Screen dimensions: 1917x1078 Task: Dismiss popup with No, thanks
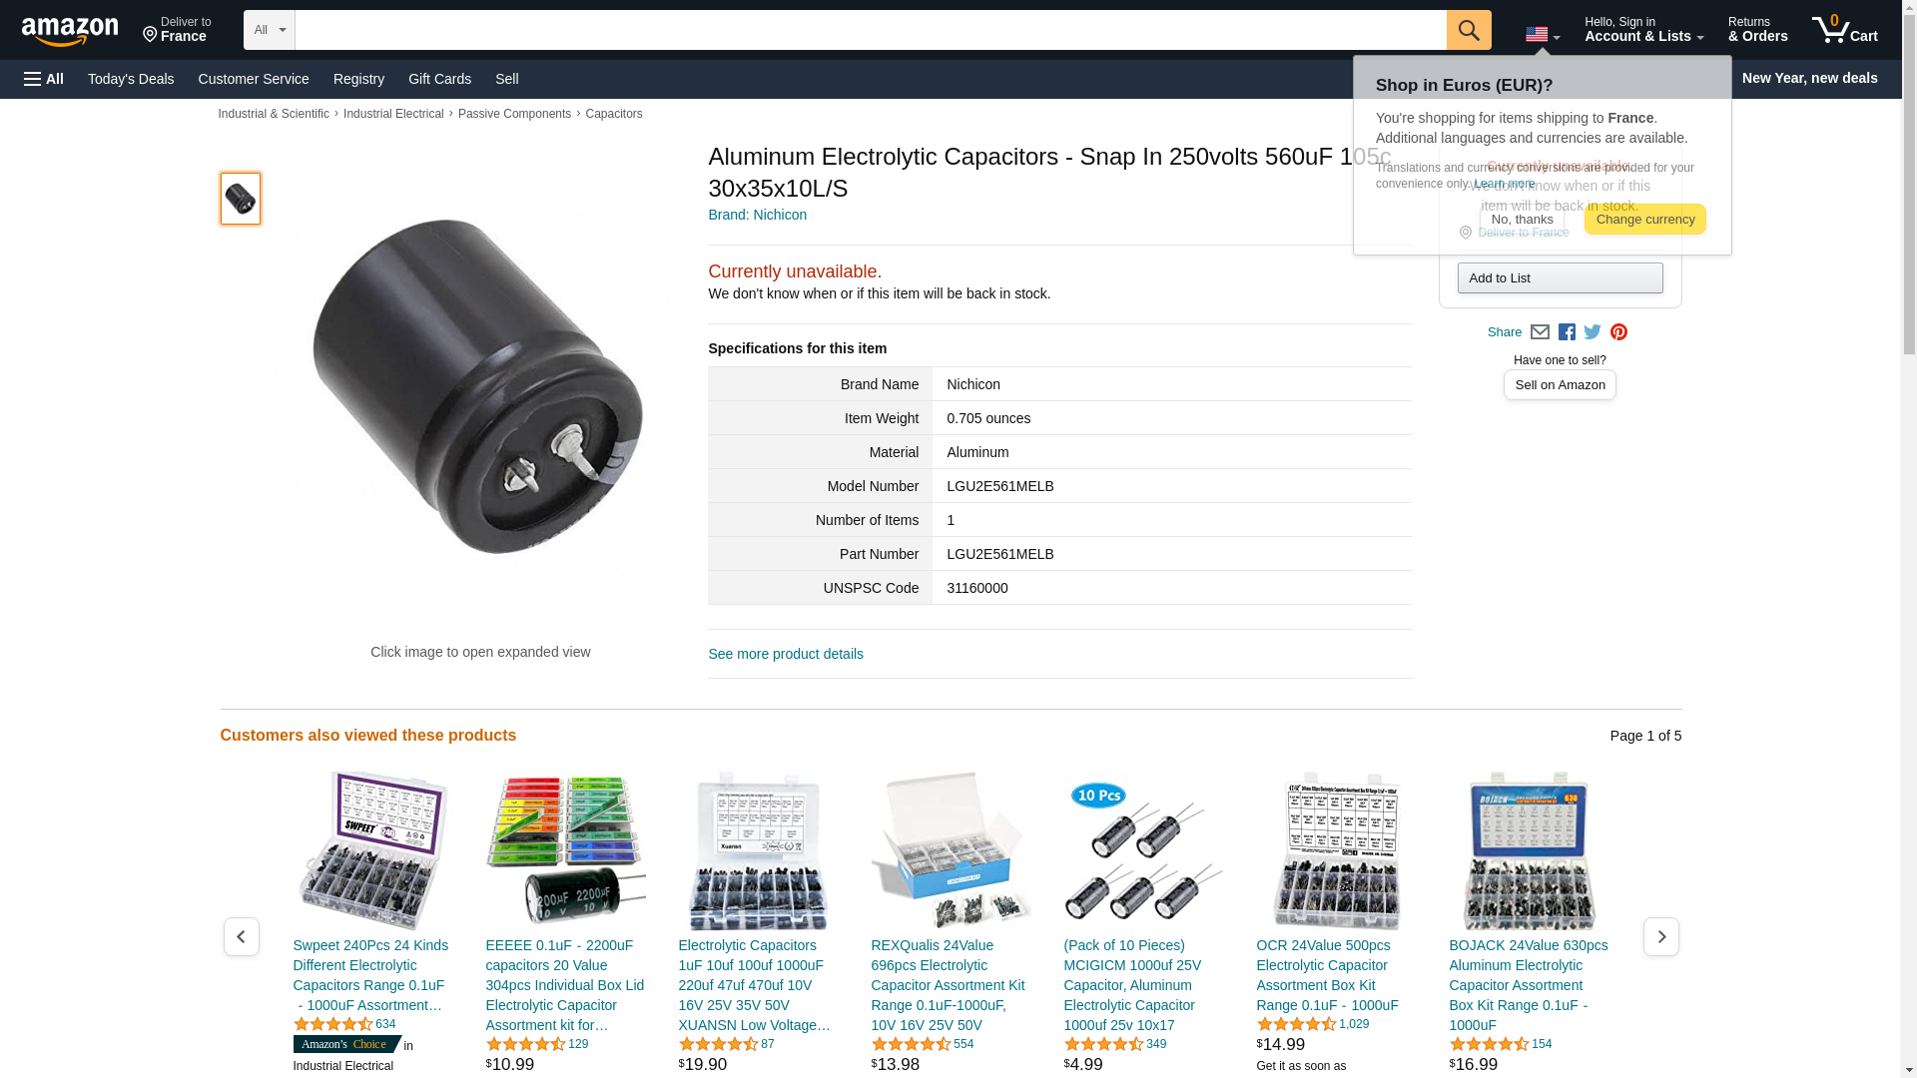tap(1522, 220)
